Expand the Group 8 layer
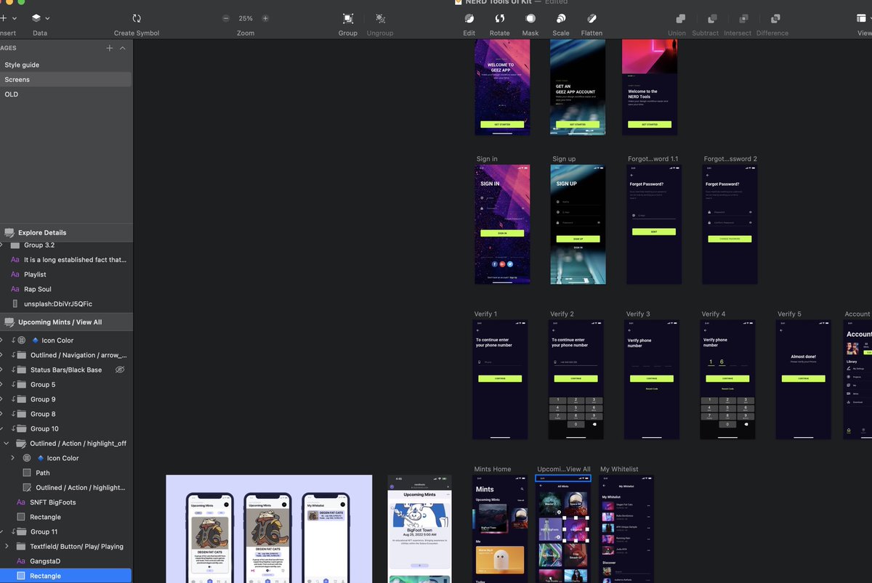872x583 pixels. coord(1,414)
